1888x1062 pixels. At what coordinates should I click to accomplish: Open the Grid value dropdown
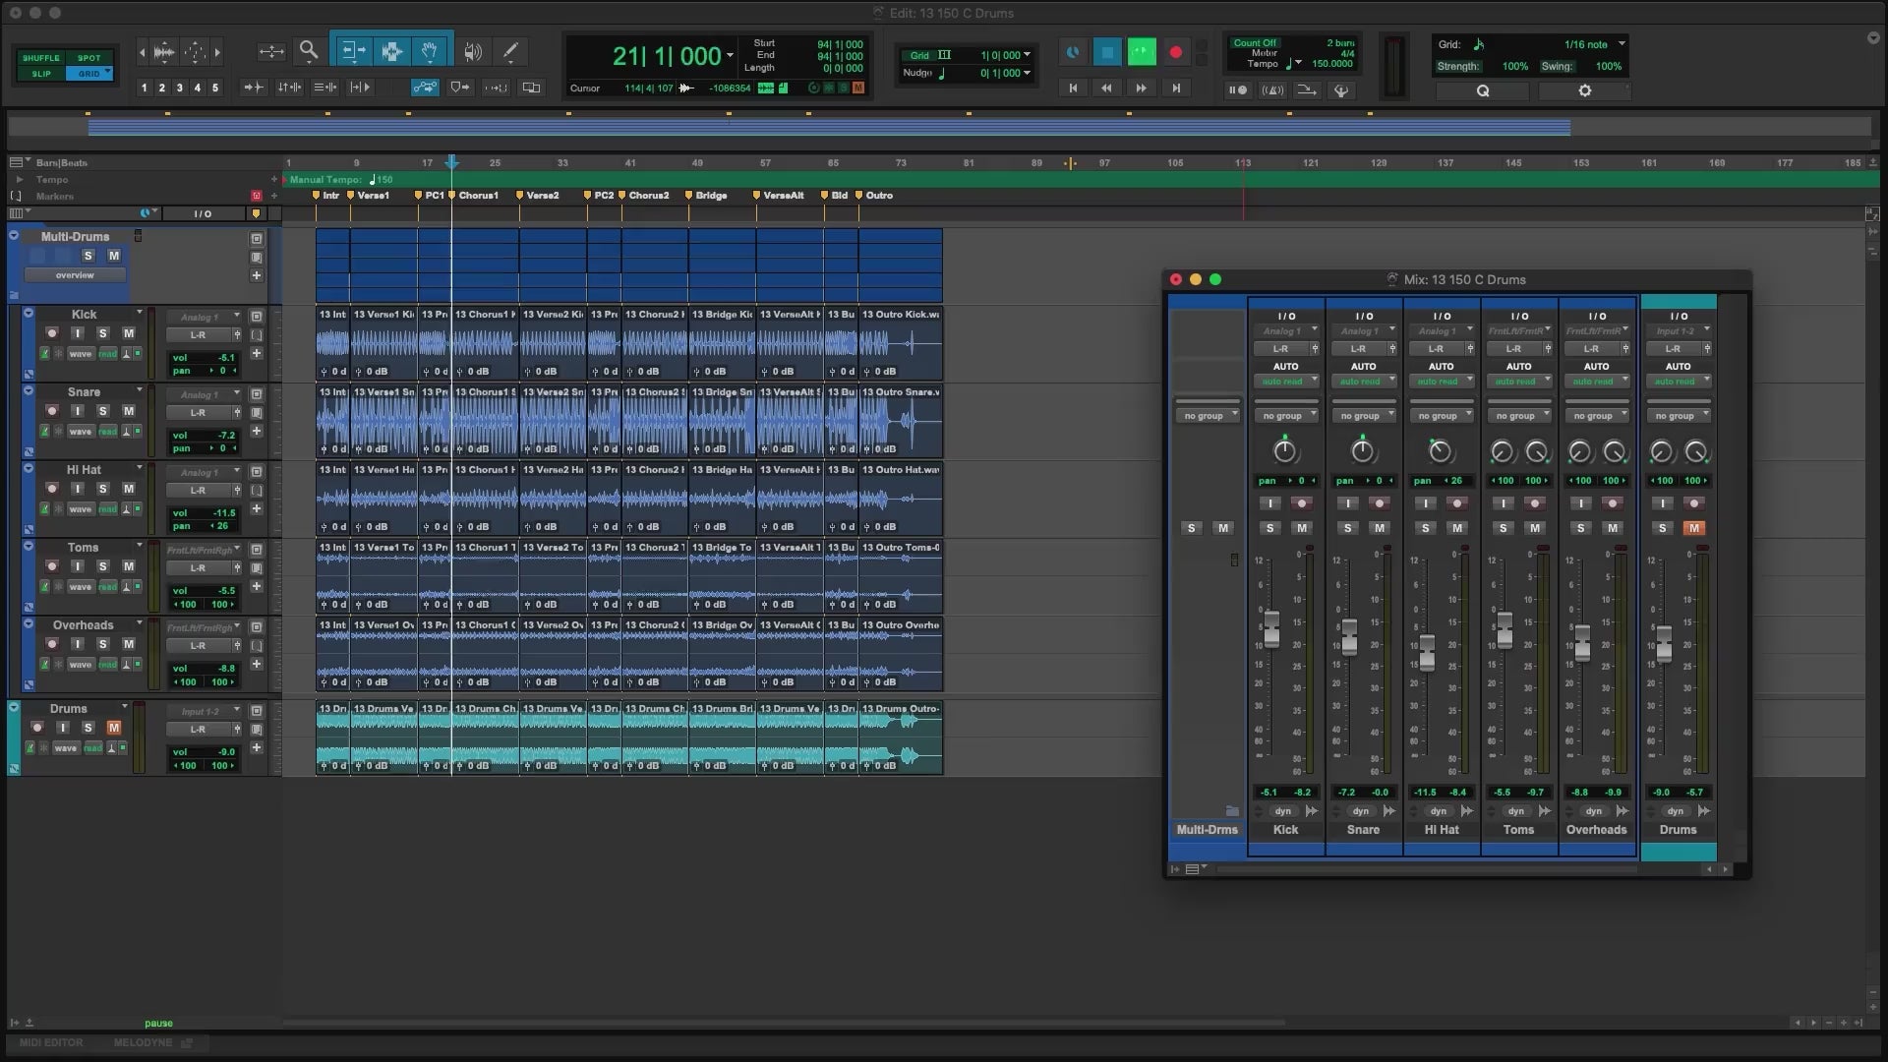(x=1027, y=55)
